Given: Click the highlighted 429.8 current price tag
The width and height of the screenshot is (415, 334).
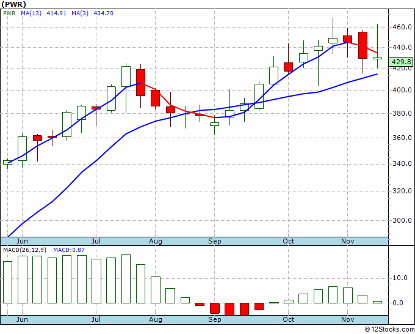Looking at the screenshot, I should click(401, 62).
